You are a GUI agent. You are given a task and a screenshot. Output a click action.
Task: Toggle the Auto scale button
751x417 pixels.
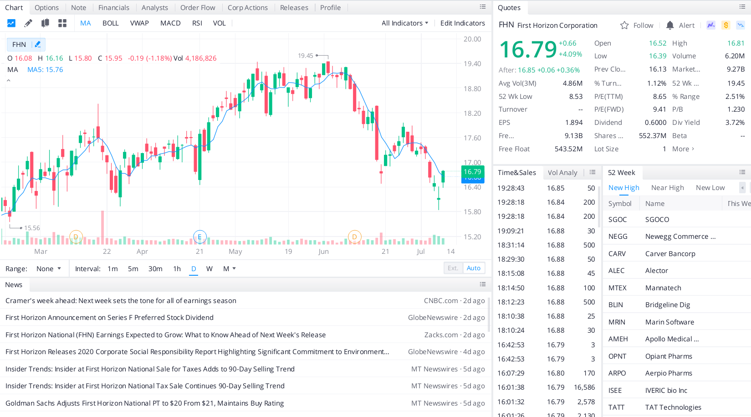coord(474,268)
